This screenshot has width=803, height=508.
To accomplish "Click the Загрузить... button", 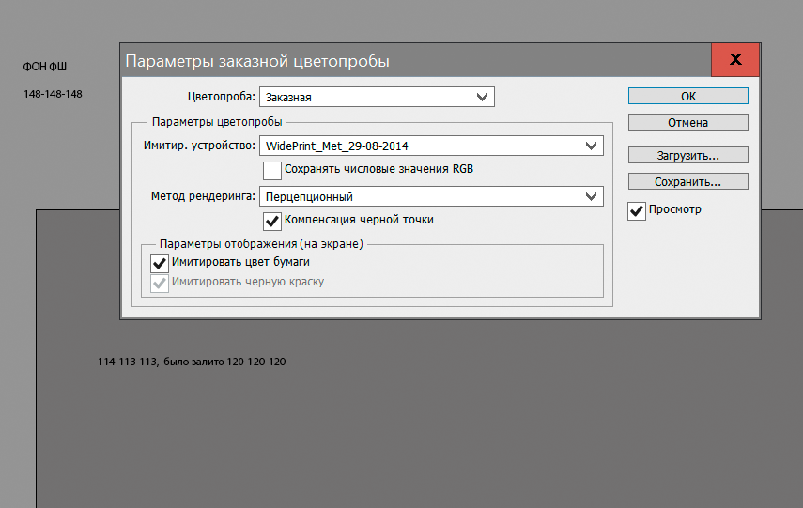I will pos(687,155).
